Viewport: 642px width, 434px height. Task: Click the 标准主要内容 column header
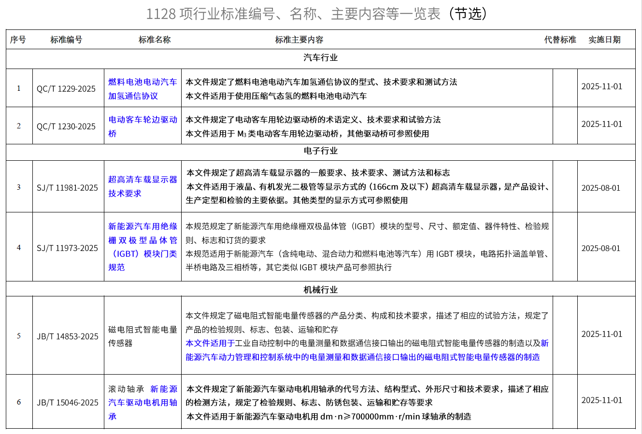[299, 40]
